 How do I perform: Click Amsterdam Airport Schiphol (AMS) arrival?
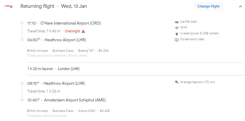[75, 100]
